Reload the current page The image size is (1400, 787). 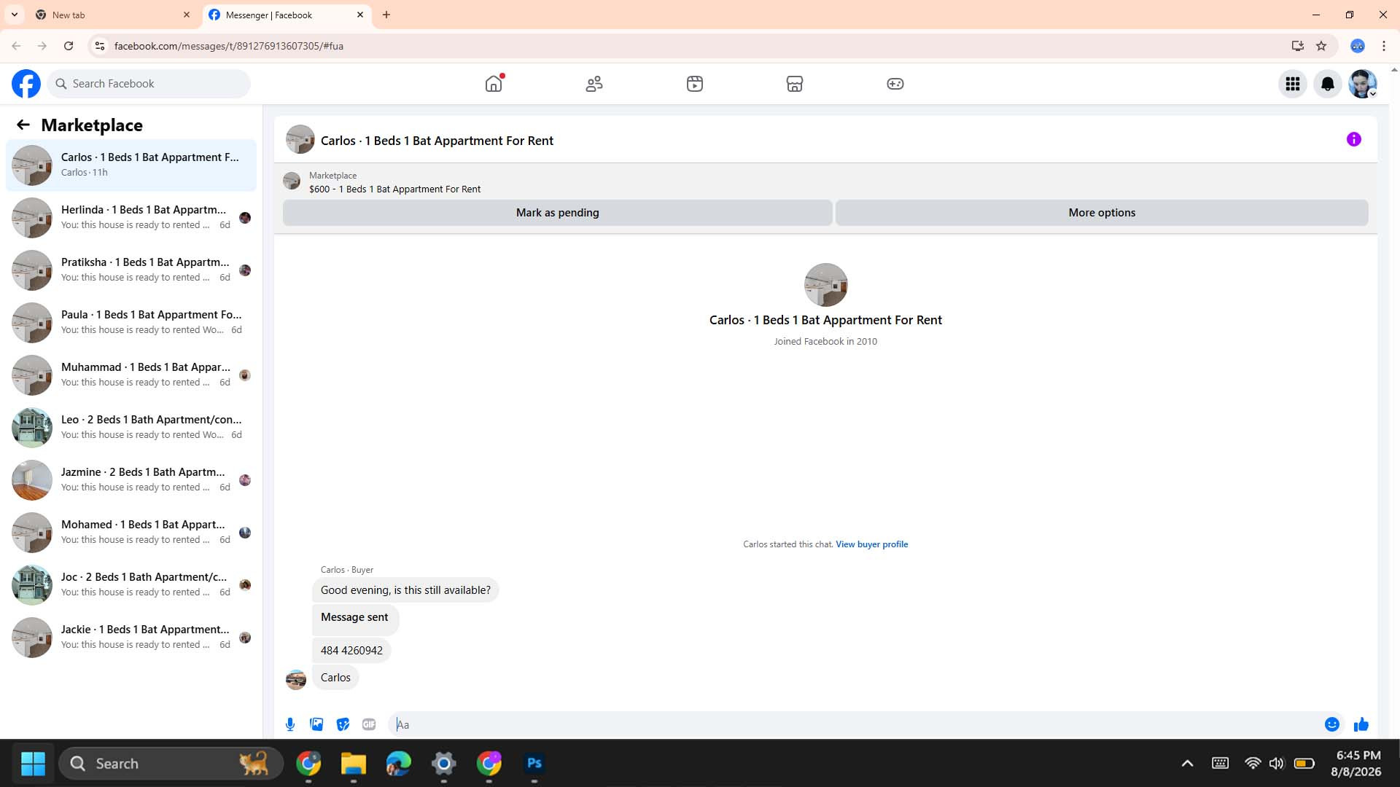(x=69, y=46)
